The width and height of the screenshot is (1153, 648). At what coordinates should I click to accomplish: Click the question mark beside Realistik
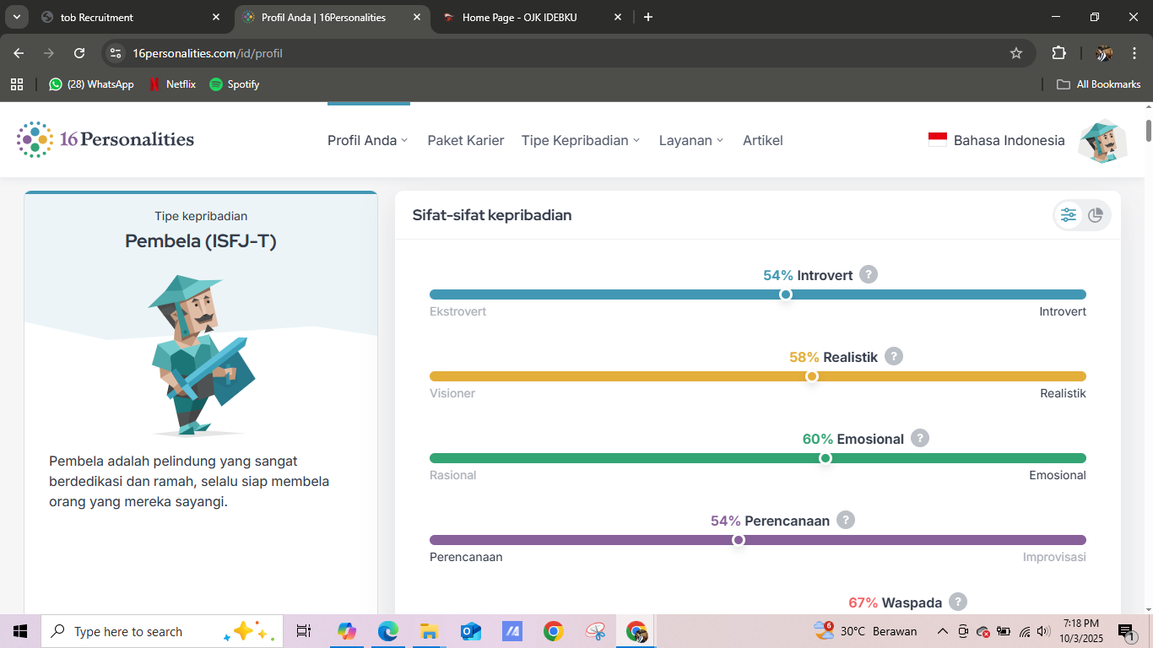pyautogui.click(x=894, y=357)
